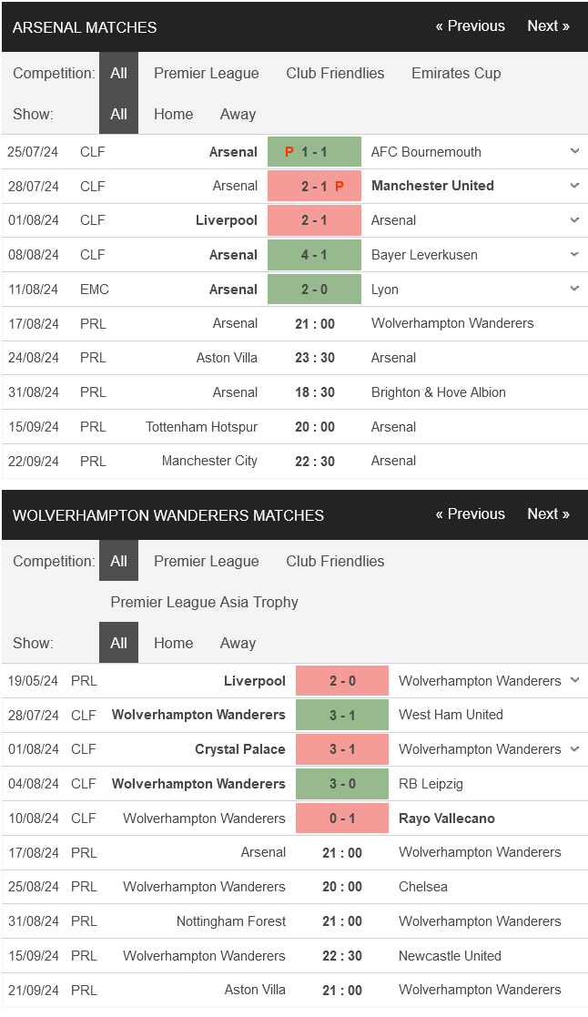Expand the Arsenal vs Manchester United match details
The width and height of the screenshot is (588, 1017).
(574, 186)
